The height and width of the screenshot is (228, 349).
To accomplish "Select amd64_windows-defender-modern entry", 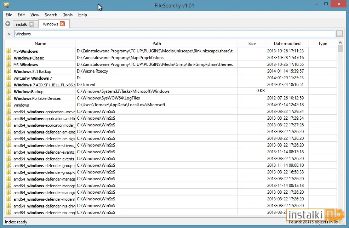I will coord(44,199).
